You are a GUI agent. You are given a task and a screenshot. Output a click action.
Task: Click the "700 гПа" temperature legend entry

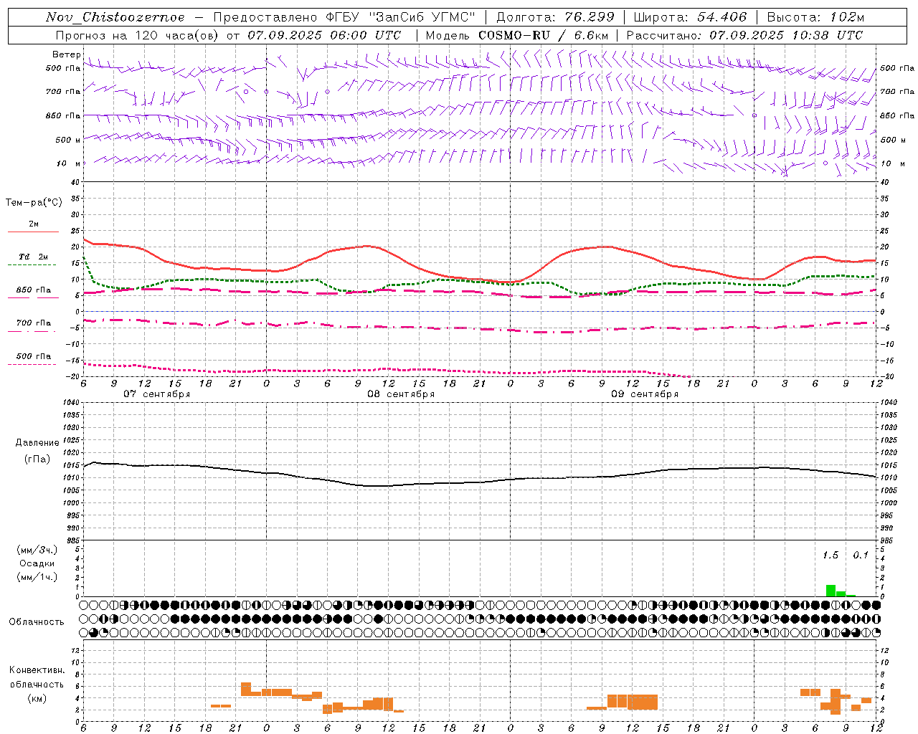click(x=34, y=323)
